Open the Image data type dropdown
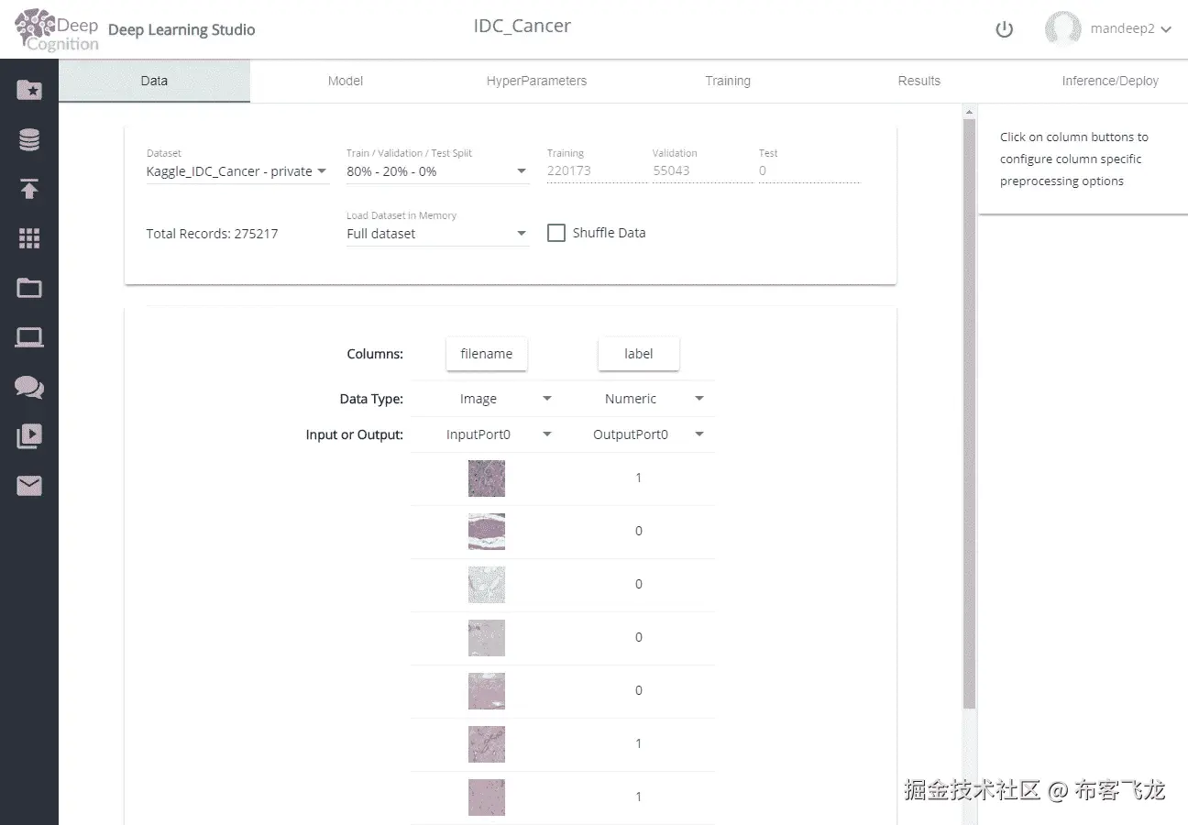The height and width of the screenshot is (825, 1188). point(506,399)
